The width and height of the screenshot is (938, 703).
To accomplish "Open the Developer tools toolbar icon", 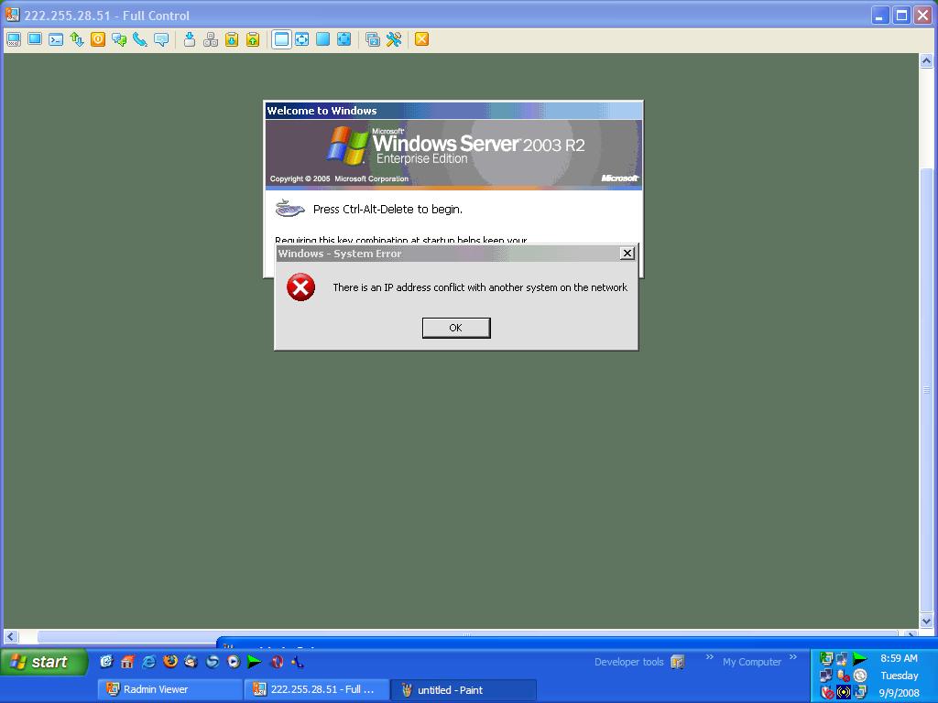I will [677, 662].
